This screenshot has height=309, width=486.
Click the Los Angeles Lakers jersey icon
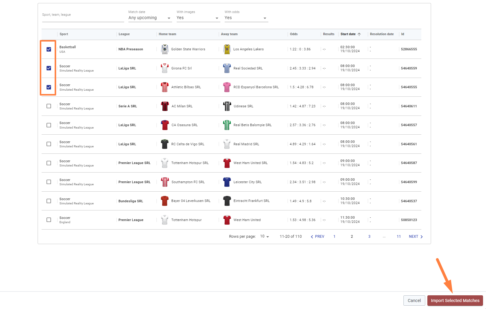[x=227, y=49]
